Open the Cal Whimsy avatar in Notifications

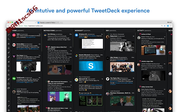45,35
